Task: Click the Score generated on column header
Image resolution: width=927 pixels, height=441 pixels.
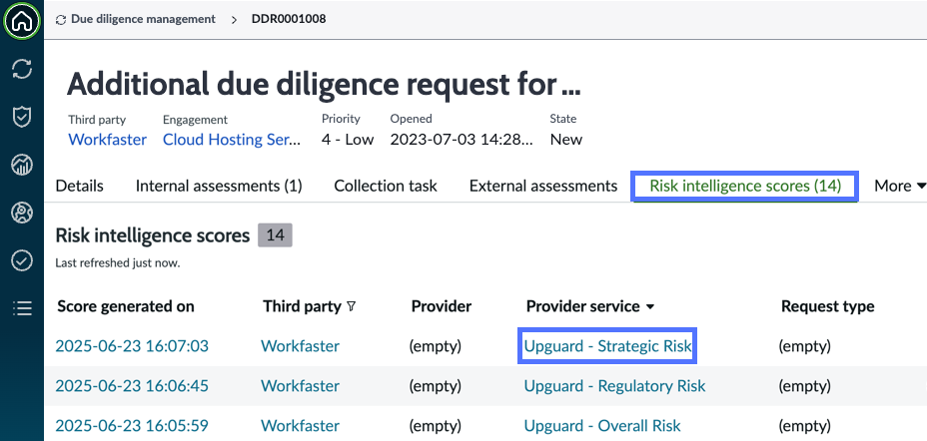Action: pyautogui.click(x=125, y=306)
